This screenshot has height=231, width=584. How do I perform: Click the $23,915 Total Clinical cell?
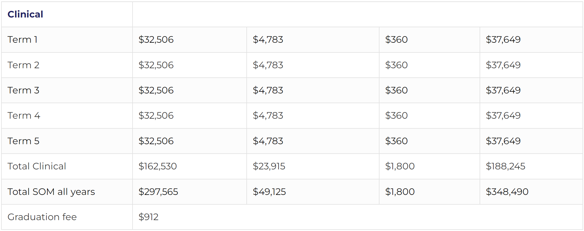[x=269, y=166]
